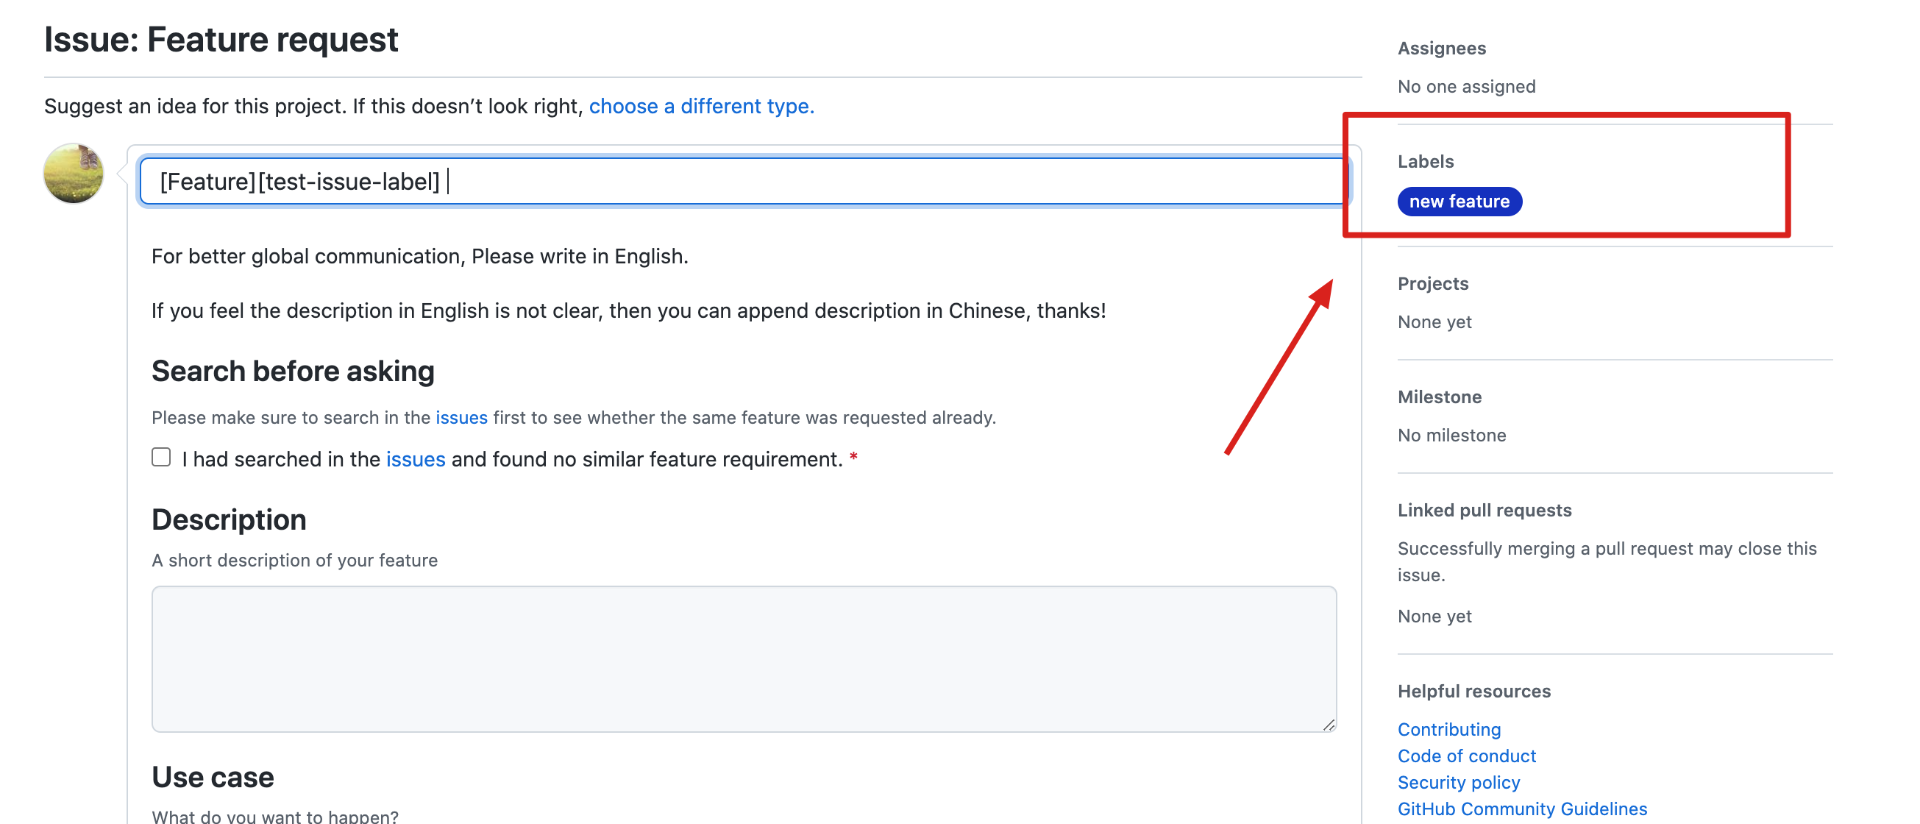Check the 'I had searched in the issues' checkbox

161,457
